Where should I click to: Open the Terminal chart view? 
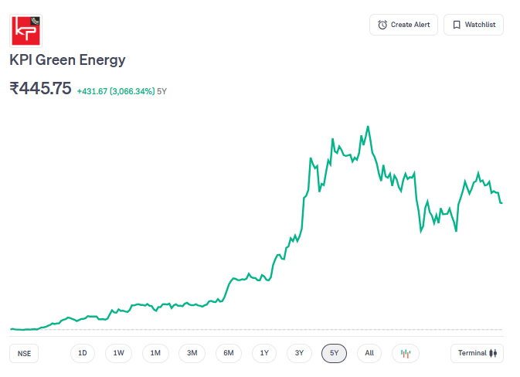477,353
